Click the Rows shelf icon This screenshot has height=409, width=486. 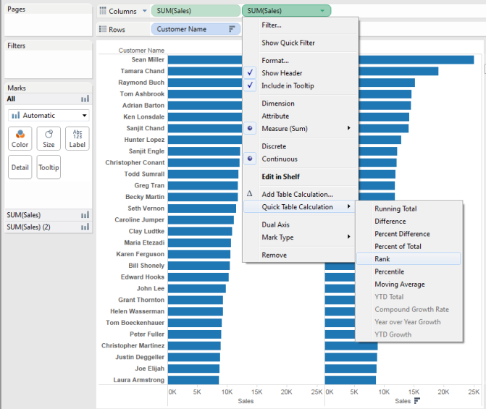[102, 30]
